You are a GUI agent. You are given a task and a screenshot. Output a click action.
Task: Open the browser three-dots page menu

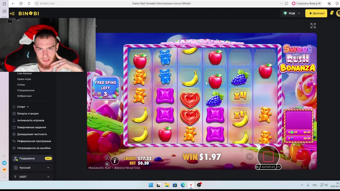[x=281, y=3]
